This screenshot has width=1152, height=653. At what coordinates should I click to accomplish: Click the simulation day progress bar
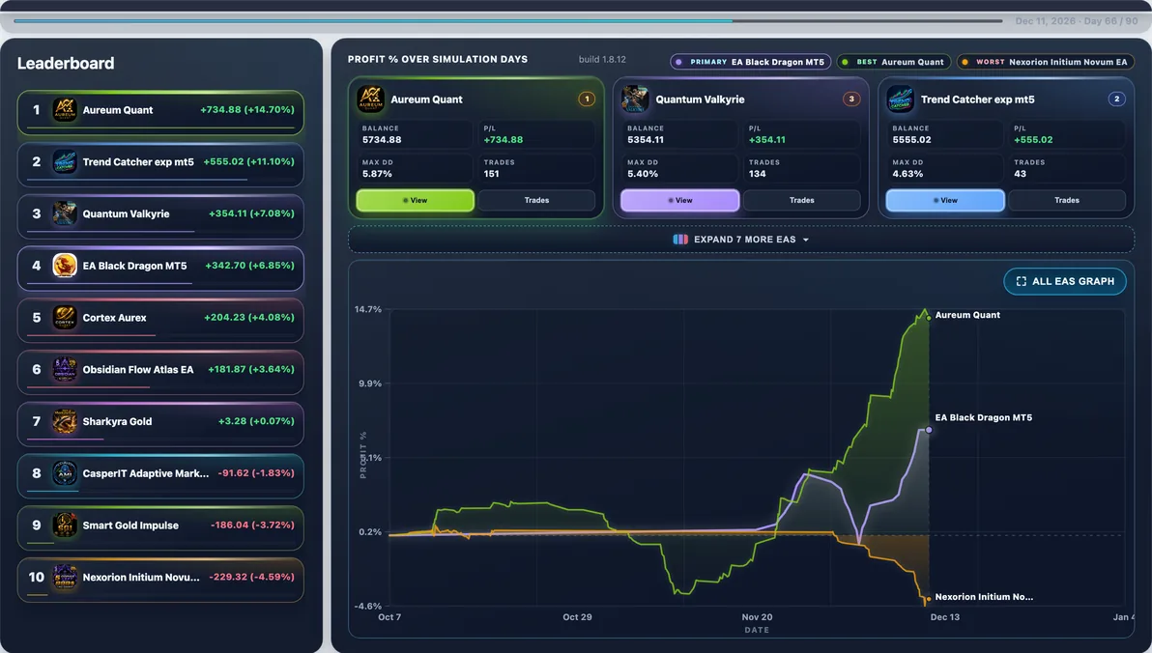pos(508,20)
